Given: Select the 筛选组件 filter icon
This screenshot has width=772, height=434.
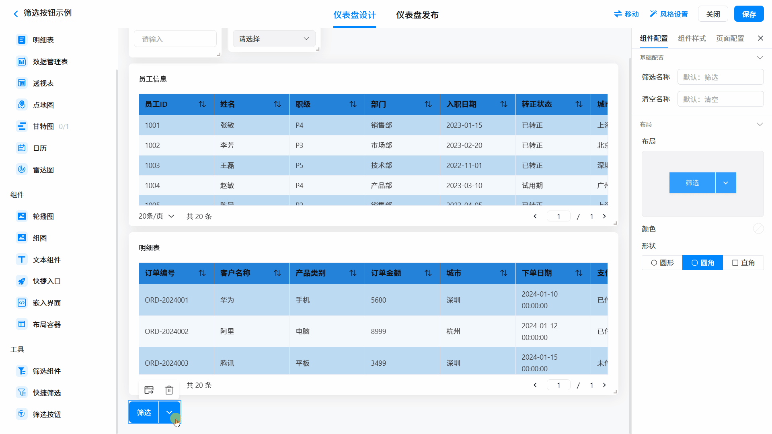Looking at the screenshot, I should pos(22,371).
